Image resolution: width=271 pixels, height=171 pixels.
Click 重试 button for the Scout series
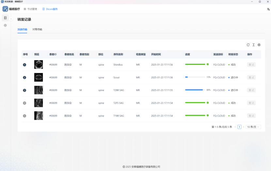point(251,77)
